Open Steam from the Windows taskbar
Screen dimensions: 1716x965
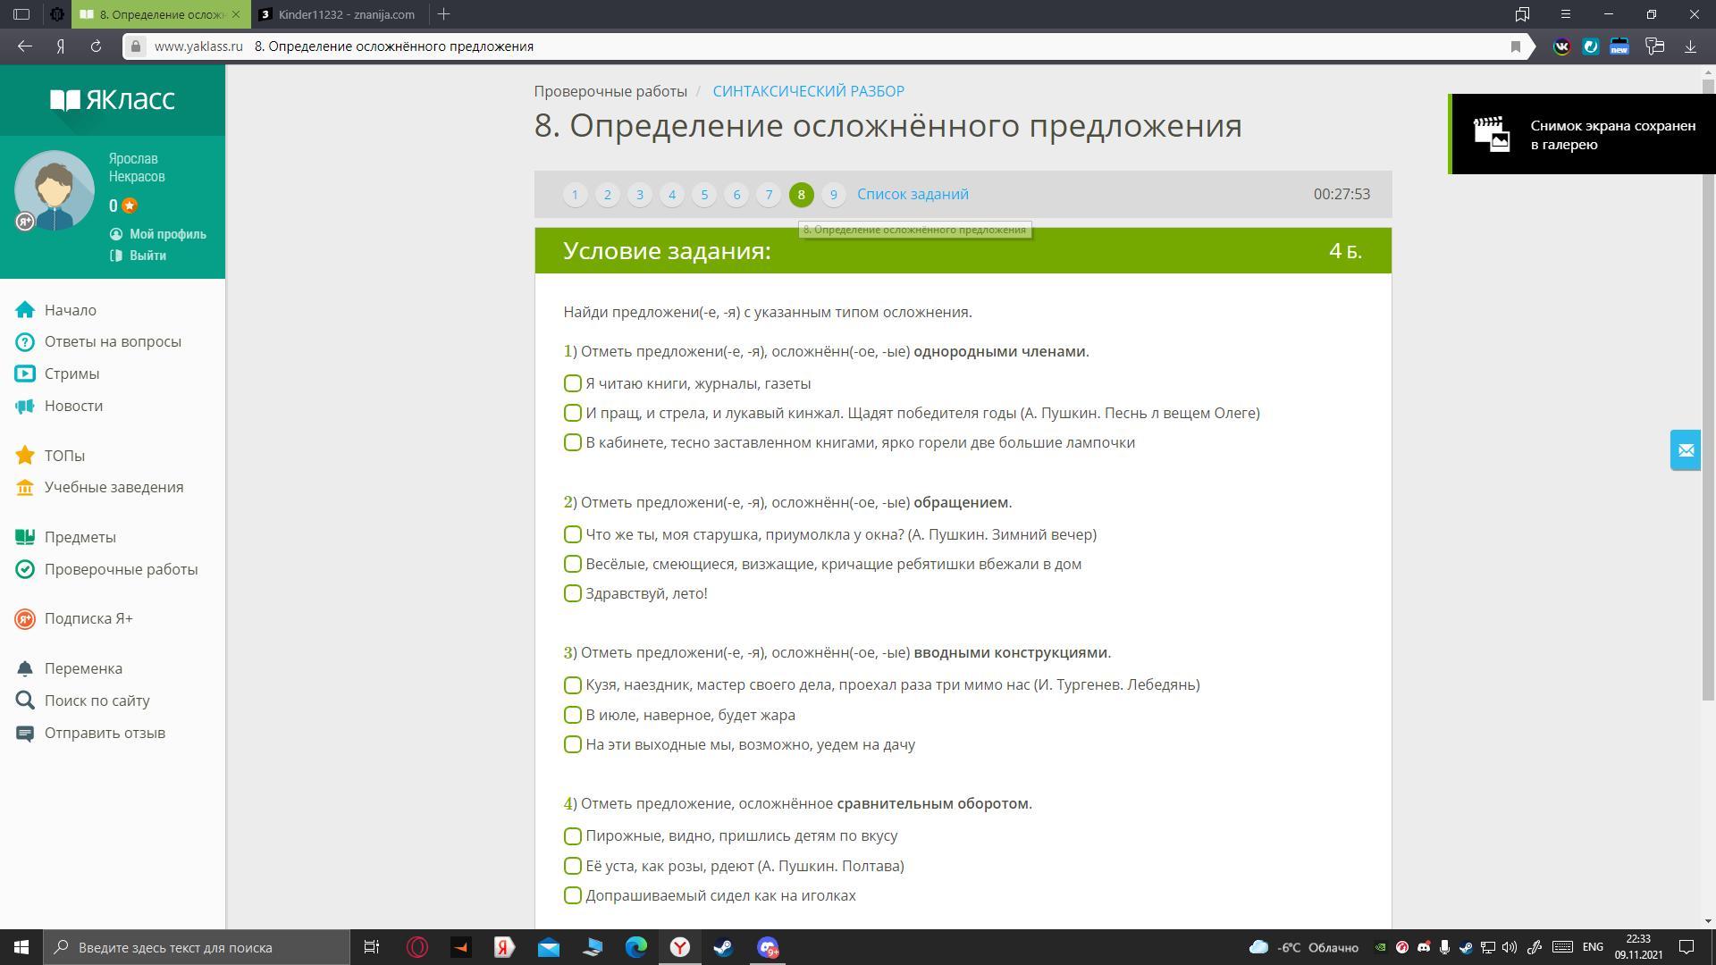tap(723, 947)
